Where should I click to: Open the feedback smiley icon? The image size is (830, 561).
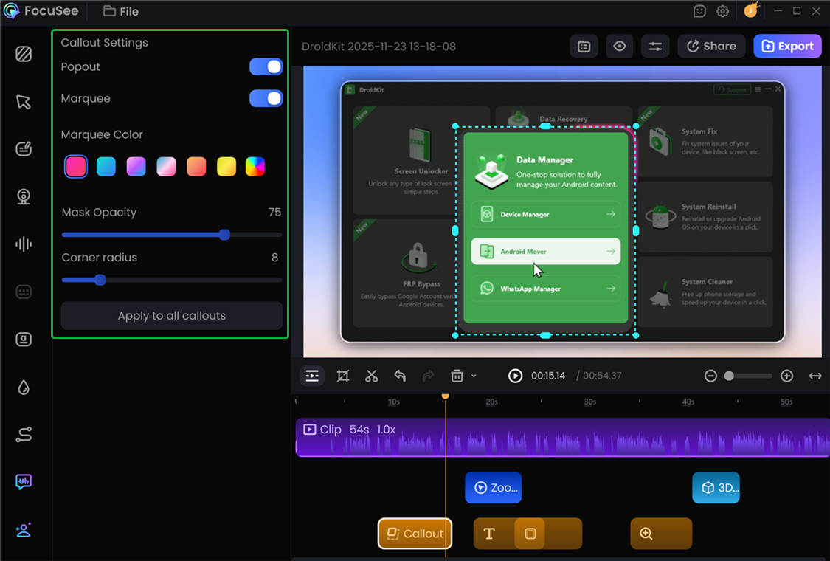[x=700, y=11]
